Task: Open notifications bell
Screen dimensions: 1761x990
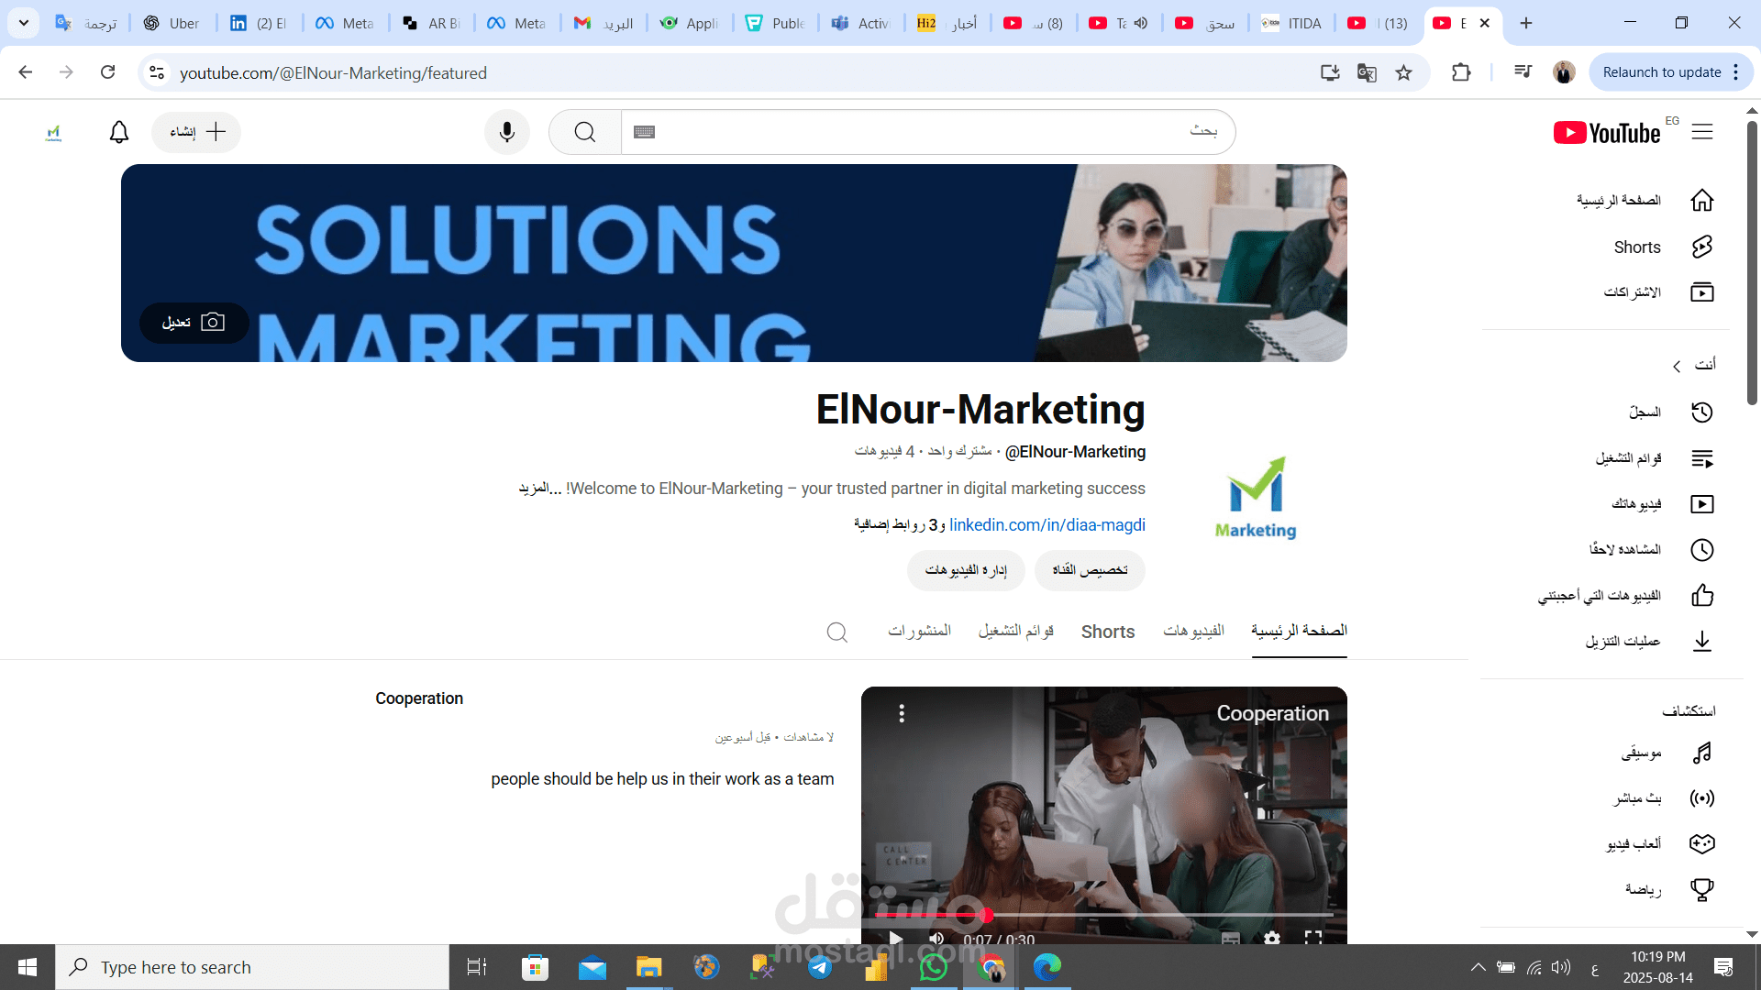Action: pyautogui.click(x=119, y=132)
